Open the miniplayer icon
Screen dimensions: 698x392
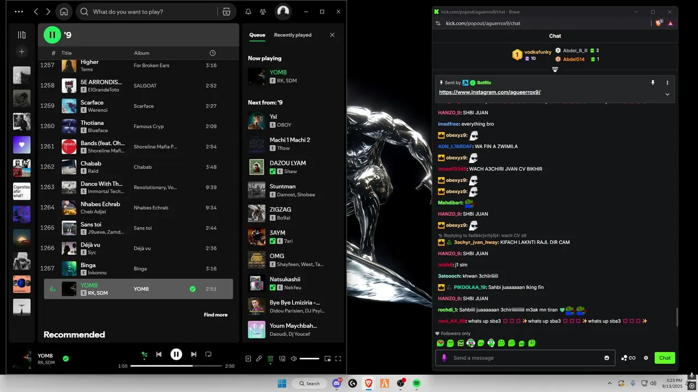[x=328, y=359]
